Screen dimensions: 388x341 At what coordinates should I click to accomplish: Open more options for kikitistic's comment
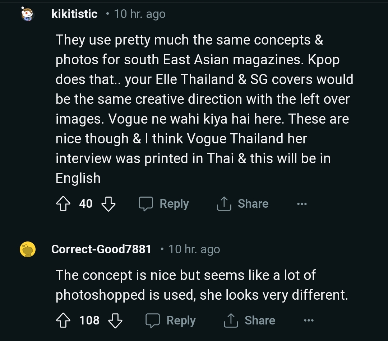[x=302, y=204]
